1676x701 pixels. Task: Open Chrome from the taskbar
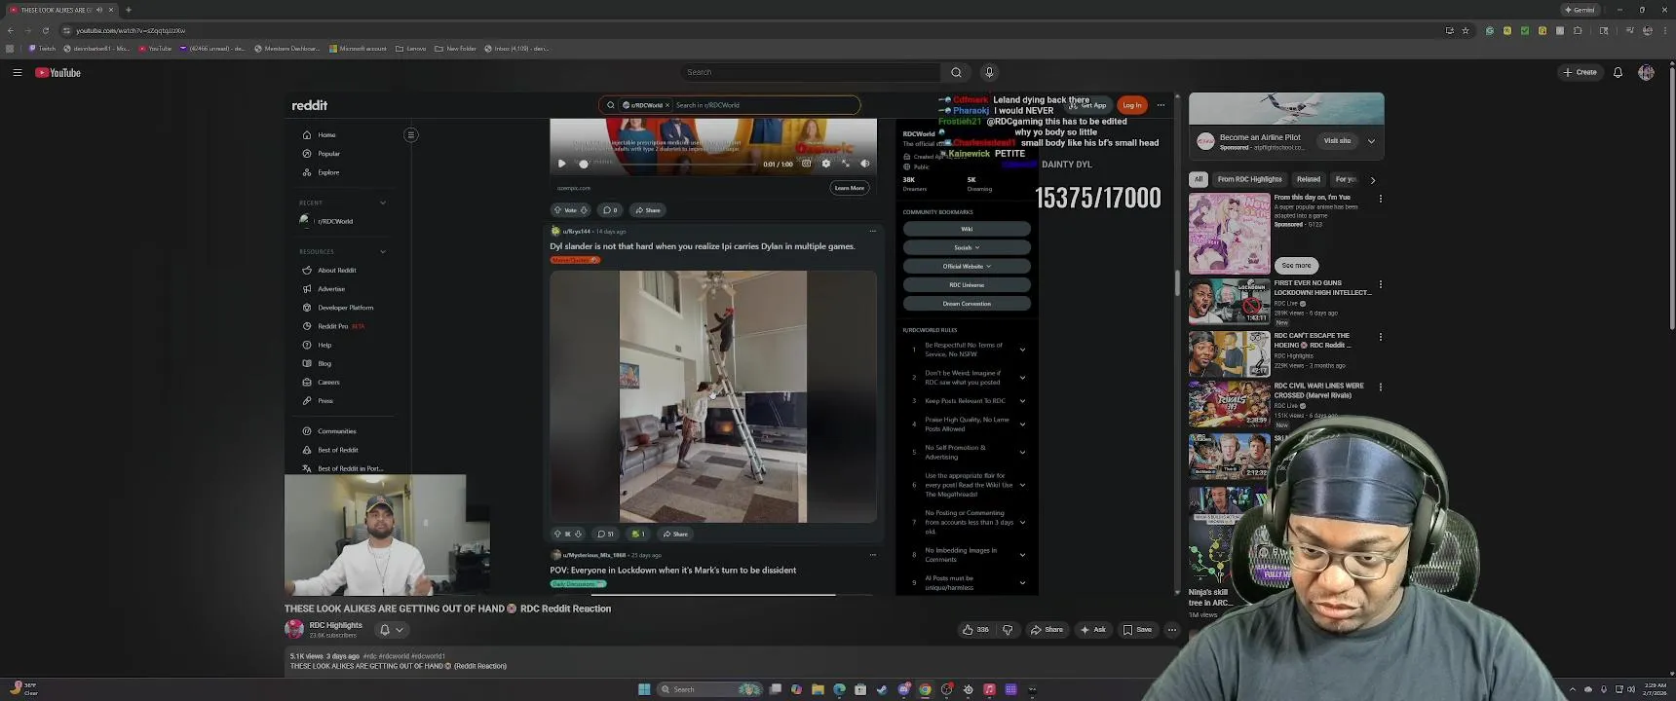[x=925, y=689]
